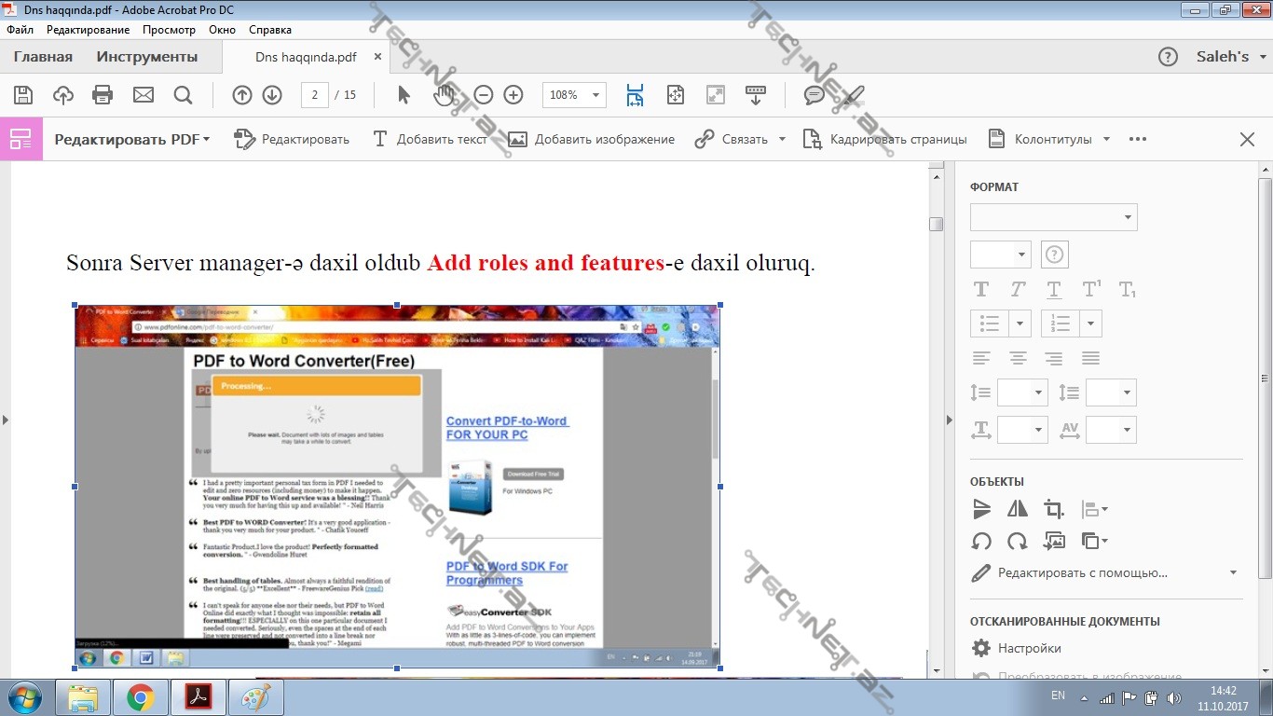Zoom in with the plus icon

tap(513, 94)
